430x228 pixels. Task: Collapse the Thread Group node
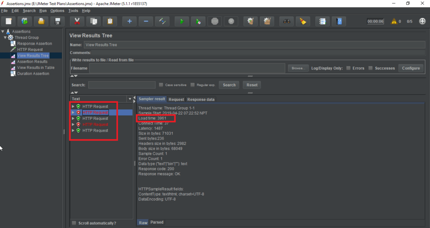(x=5, y=37)
